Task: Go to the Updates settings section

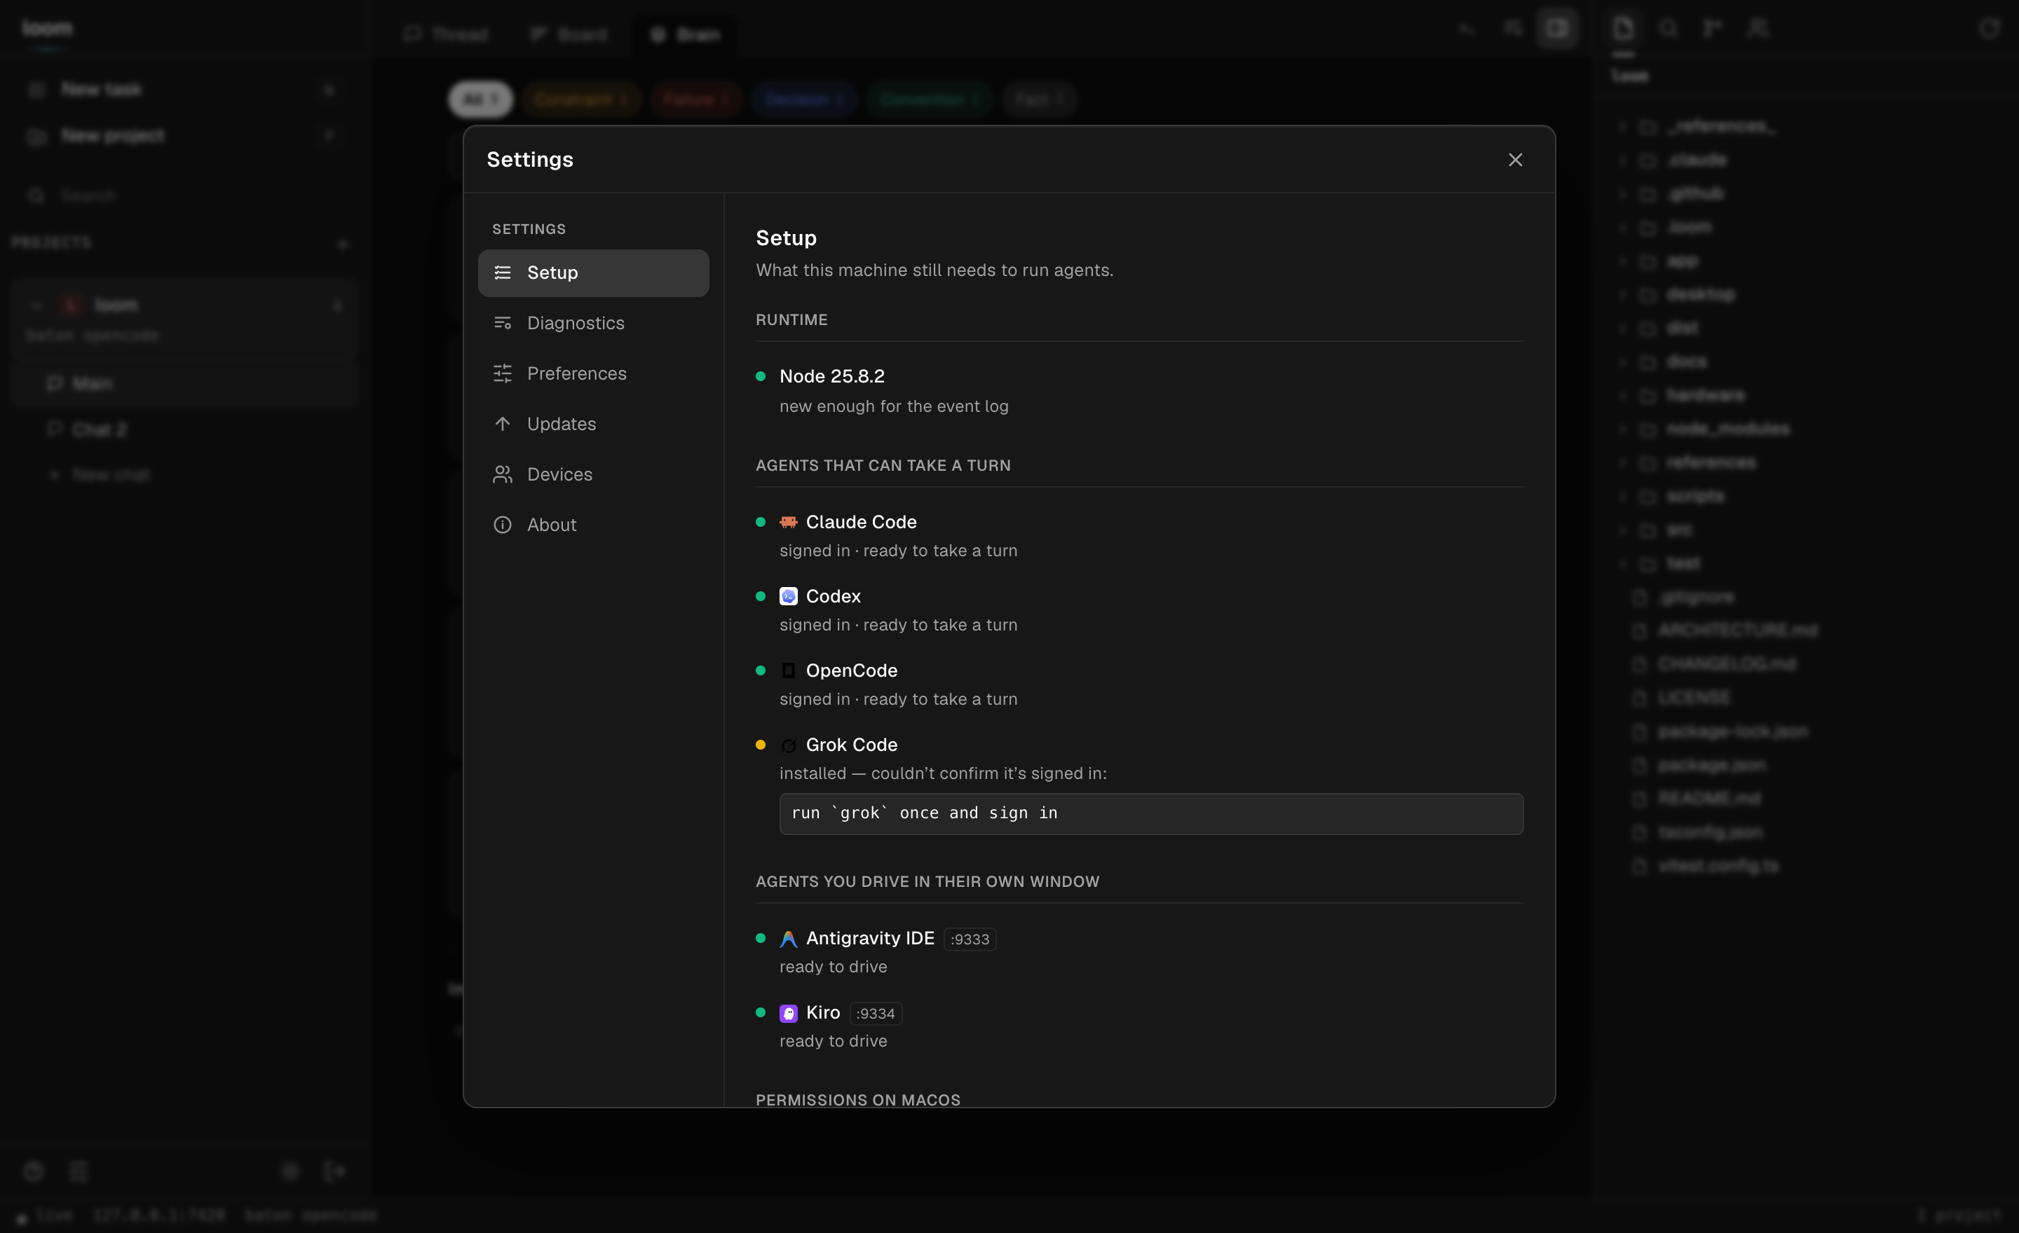Action: (x=593, y=424)
